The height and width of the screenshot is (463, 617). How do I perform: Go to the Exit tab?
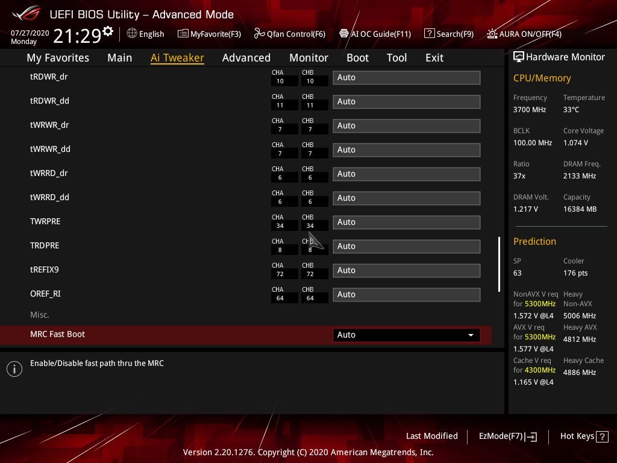(x=434, y=58)
